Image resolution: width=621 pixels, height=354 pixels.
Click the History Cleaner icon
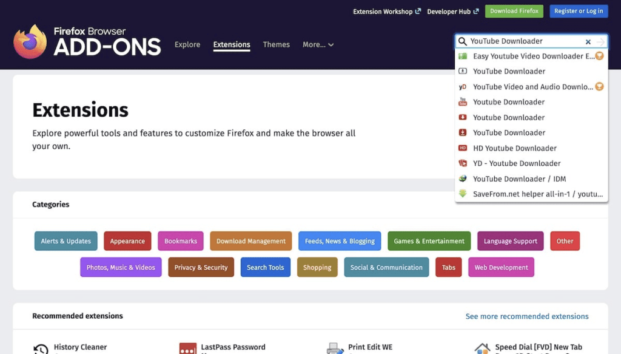[41, 349]
